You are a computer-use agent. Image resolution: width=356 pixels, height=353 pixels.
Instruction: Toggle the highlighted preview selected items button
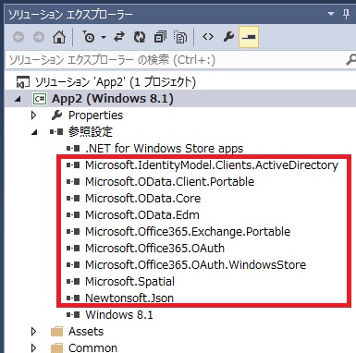[249, 37]
